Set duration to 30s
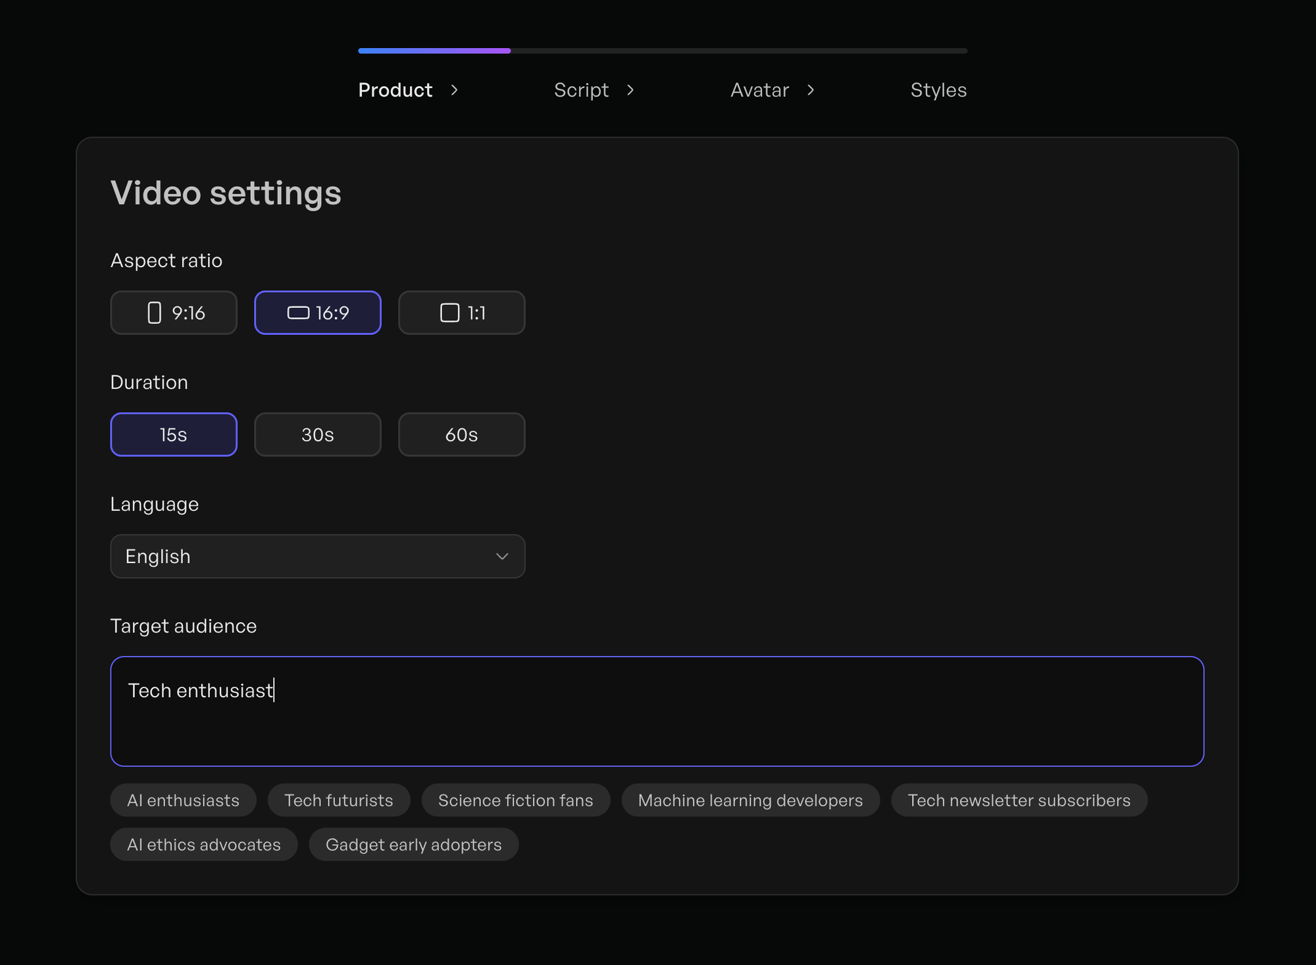This screenshot has height=965, width=1316. pyautogui.click(x=317, y=434)
